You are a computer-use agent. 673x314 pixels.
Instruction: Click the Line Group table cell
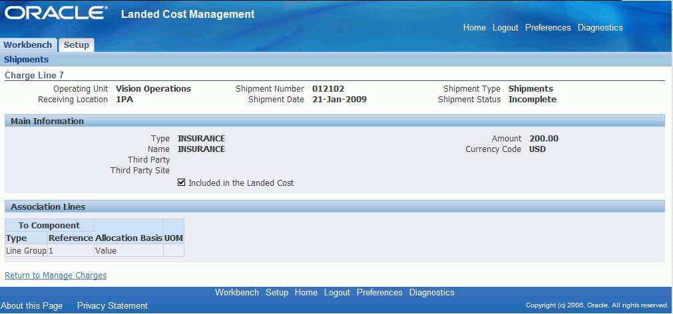click(x=26, y=251)
